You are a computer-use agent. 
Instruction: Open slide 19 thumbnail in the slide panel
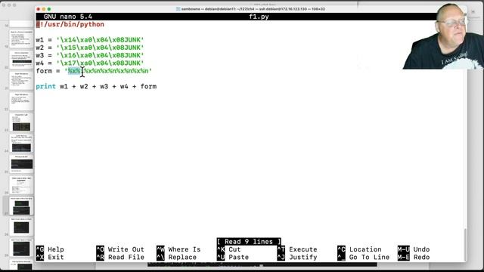pyautogui.click(x=21, y=39)
